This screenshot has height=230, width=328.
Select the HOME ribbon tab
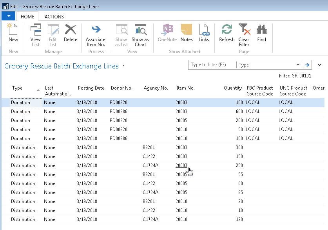[x=27, y=17]
